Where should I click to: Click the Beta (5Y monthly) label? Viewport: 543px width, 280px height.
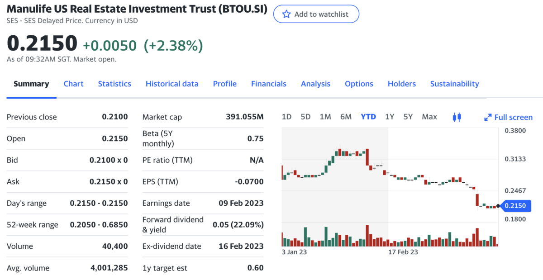pyautogui.click(x=158, y=138)
